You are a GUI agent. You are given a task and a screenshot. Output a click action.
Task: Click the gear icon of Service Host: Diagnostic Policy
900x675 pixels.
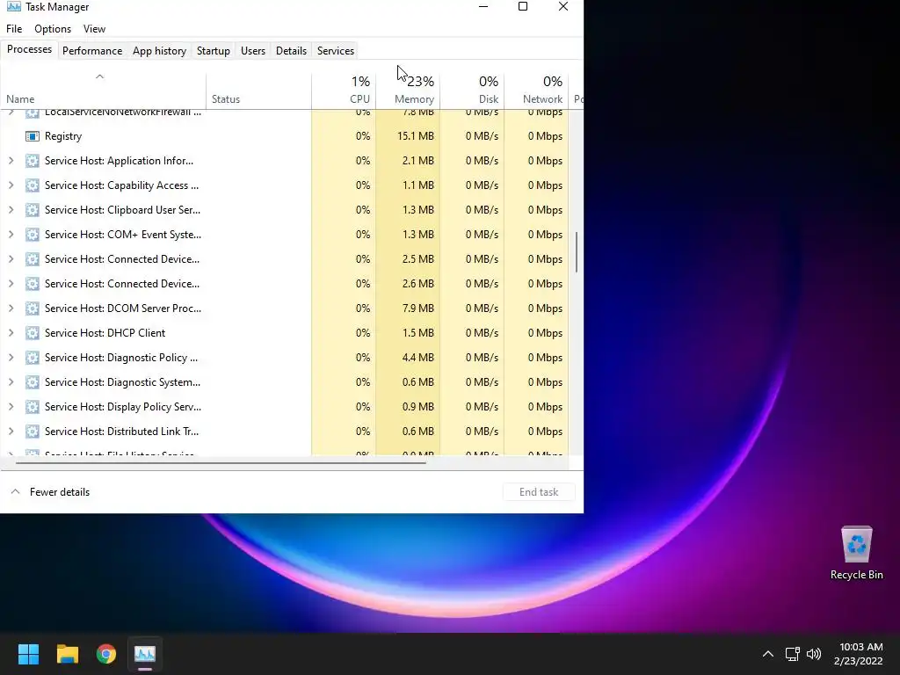coord(33,358)
